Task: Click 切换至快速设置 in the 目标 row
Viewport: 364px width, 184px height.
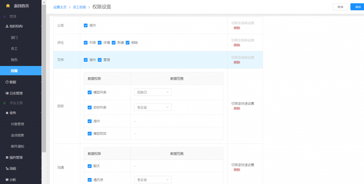Action: [242, 104]
